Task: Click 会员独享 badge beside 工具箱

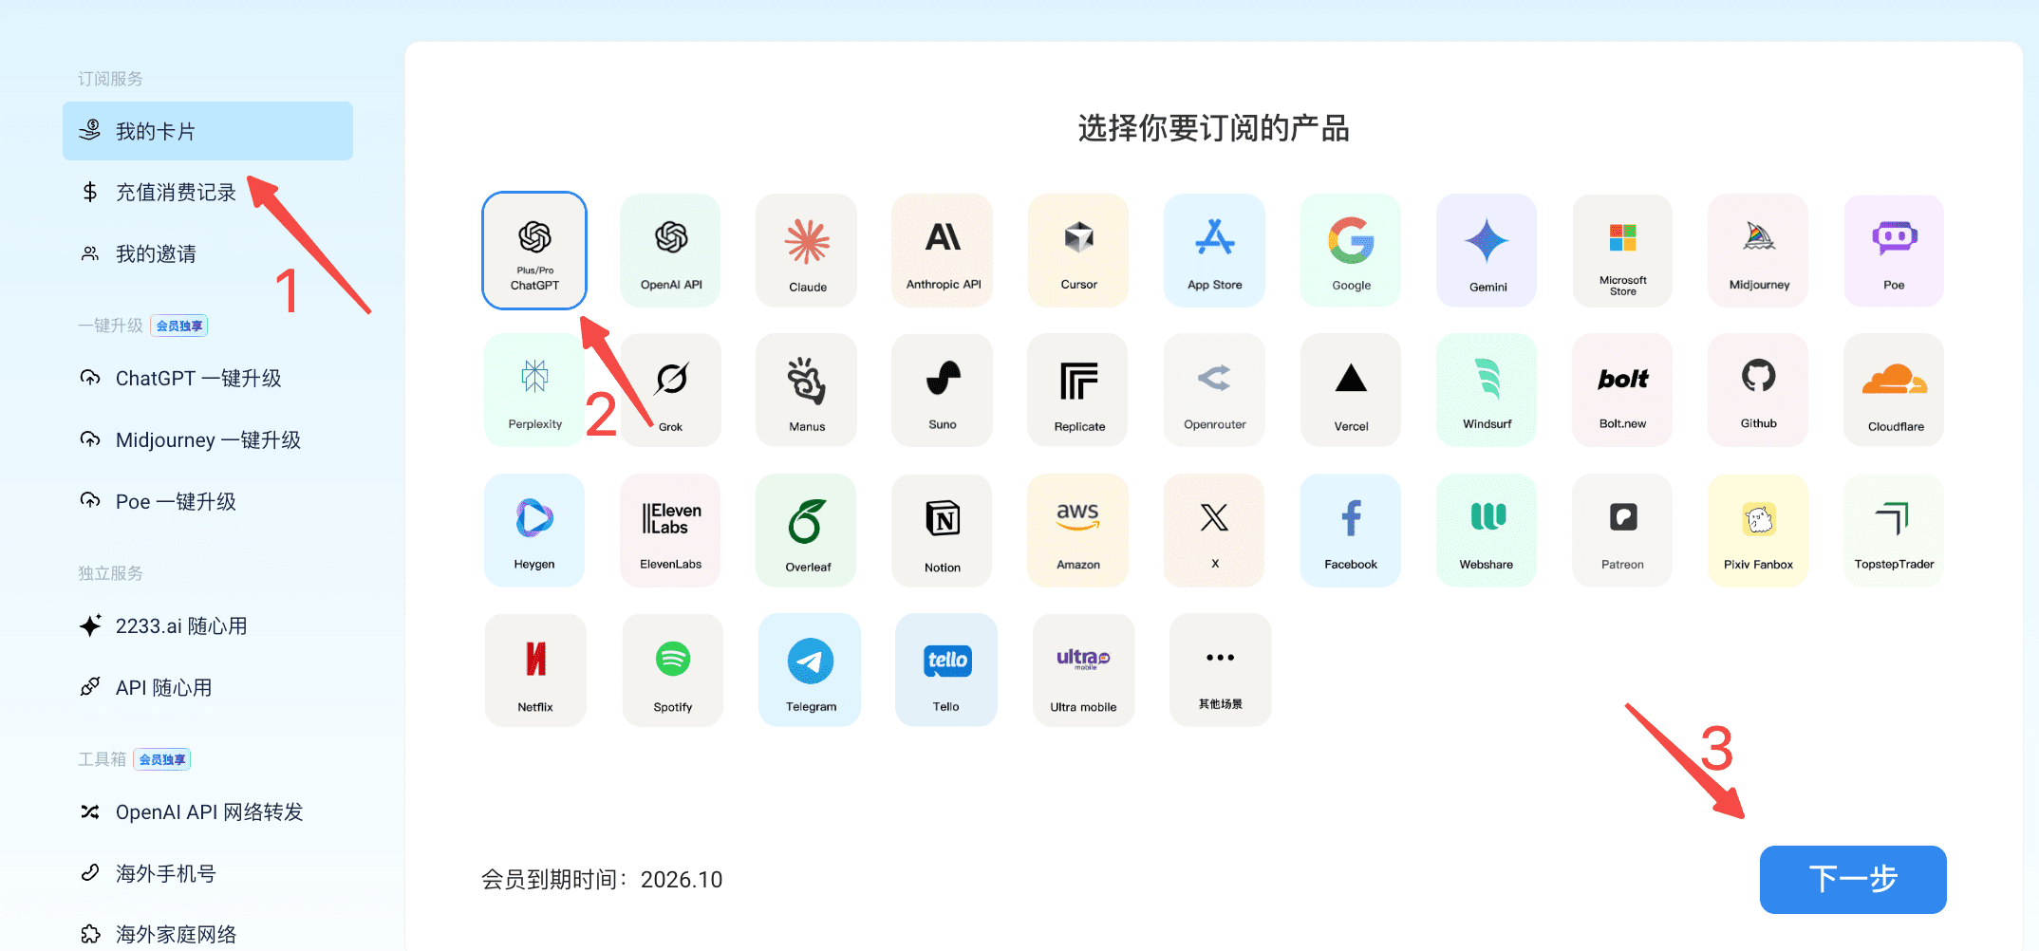Action: pyautogui.click(x=162, y=759)
